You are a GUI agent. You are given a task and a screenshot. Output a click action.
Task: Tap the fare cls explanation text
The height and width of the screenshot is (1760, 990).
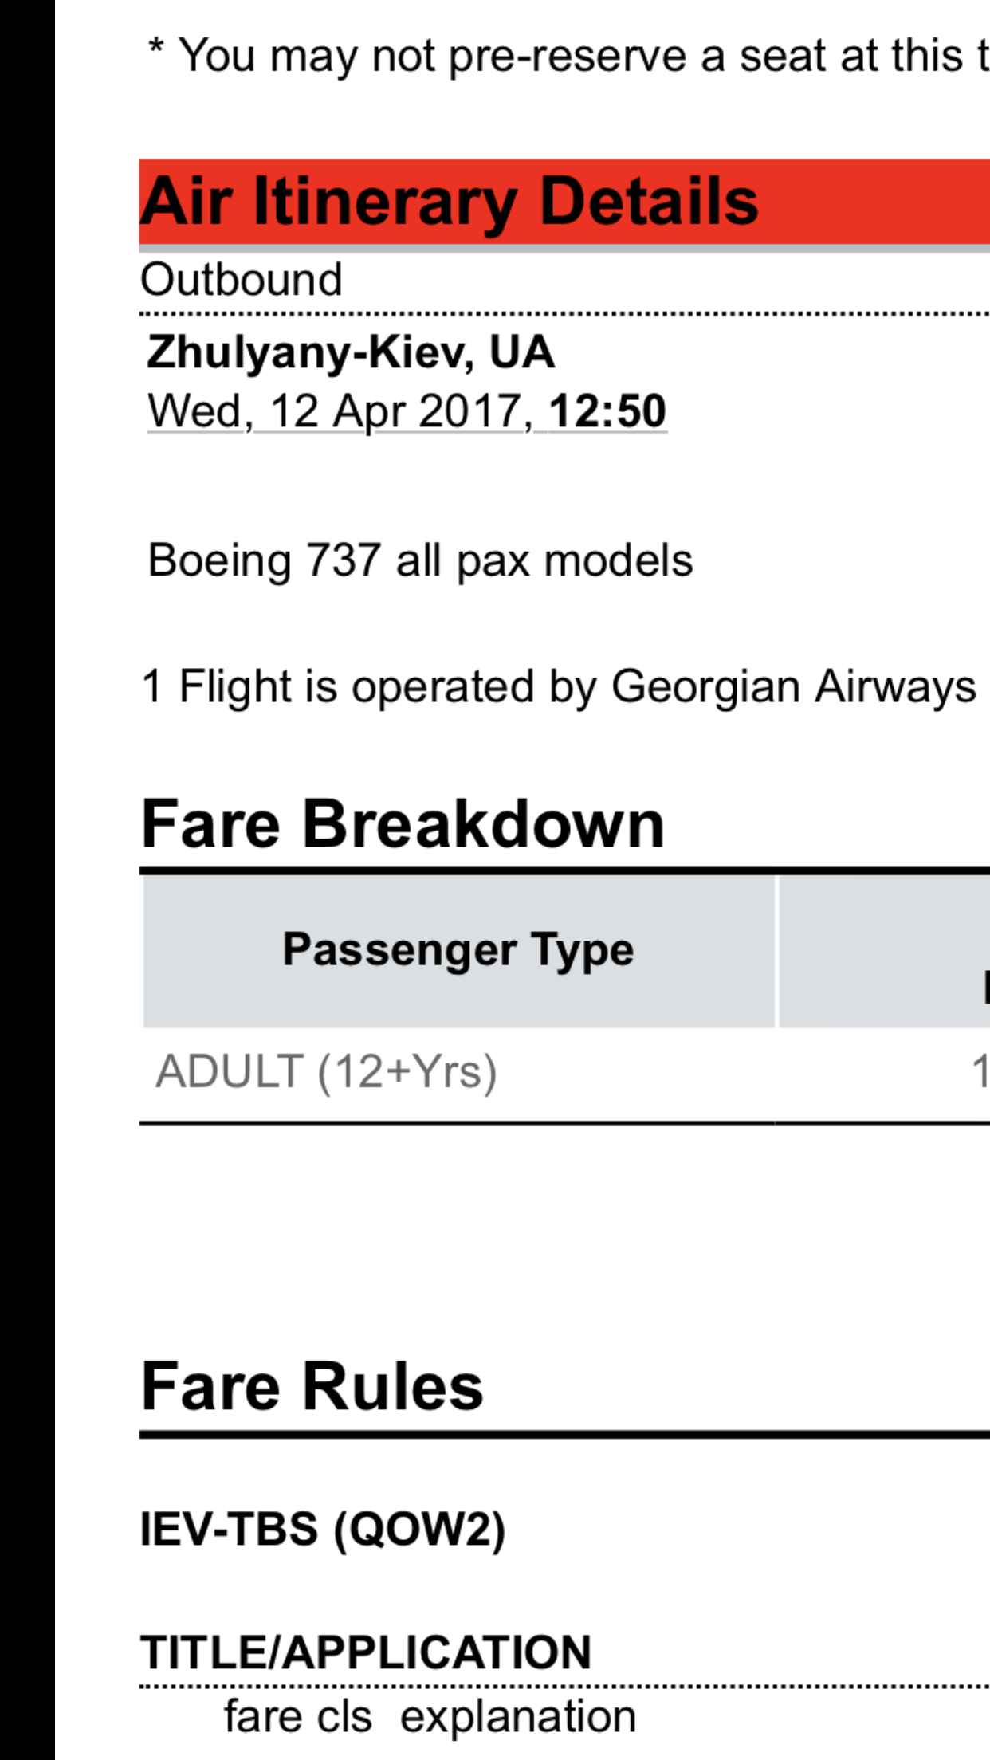point(430,1716)
